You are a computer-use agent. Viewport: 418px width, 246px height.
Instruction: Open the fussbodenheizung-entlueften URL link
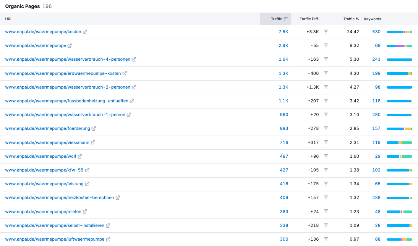point(66,101)
